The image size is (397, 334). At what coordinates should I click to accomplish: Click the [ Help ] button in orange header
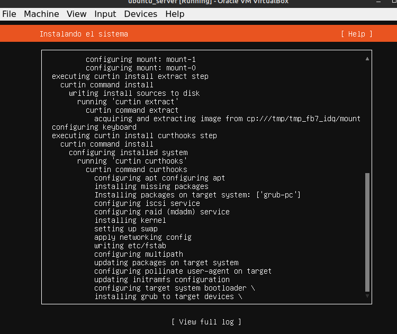tap(356, 34)
